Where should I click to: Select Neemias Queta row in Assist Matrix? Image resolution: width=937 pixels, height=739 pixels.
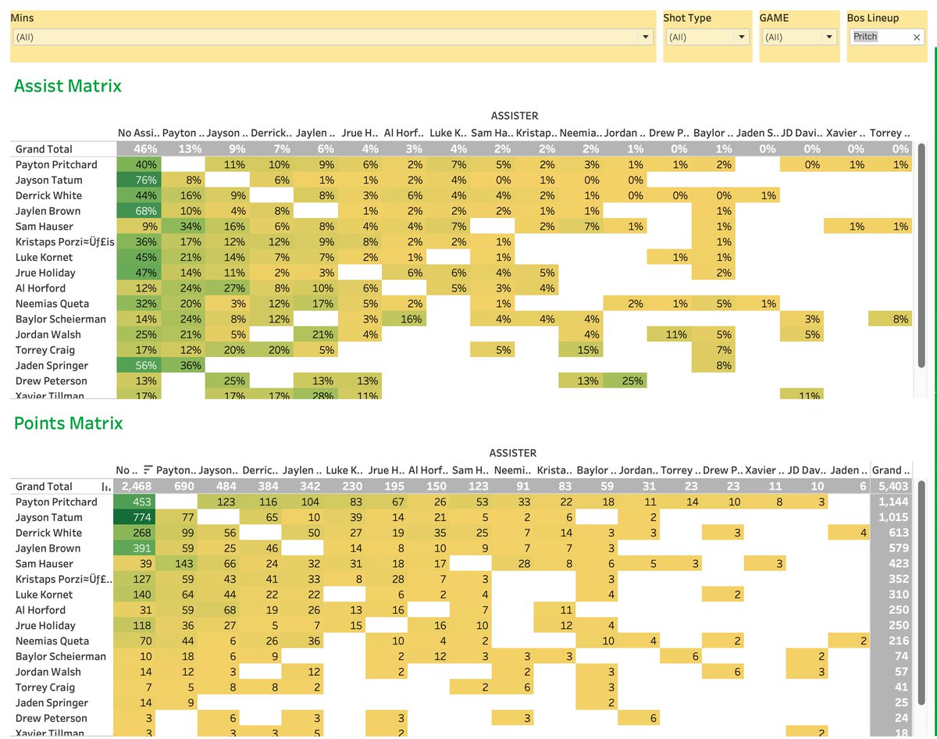tap(52, 304)
